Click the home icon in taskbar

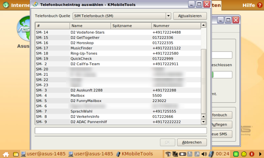pyautogui.click(x=6, y=154)
